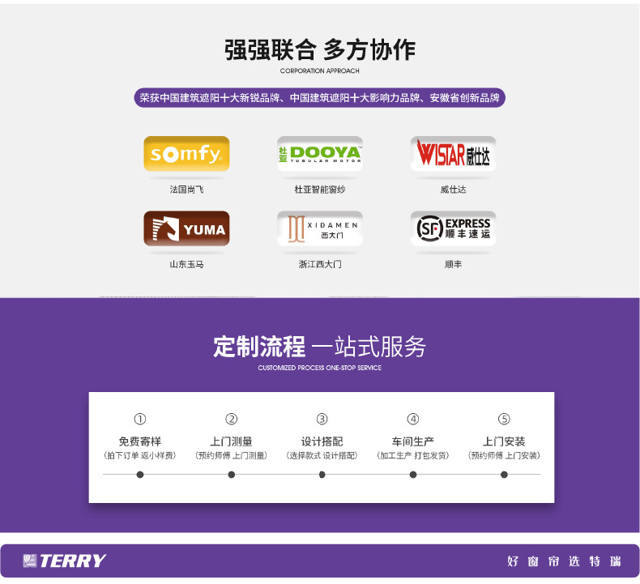Click step number ⑤ circle
The height and width of the screenshot is (584, 640).
[504, 419]
